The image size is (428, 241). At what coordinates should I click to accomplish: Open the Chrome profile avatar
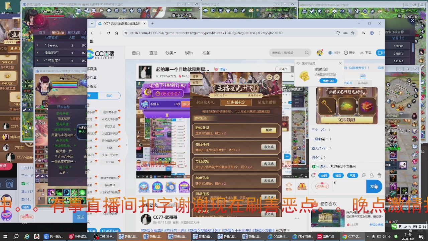[x=372, y=33]
